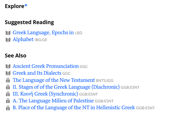The width and height of the screenshot is (183, 114).
Task: Click the lock icon next to A. The Language Milieu of Palestine
Action: coord(8,101)
